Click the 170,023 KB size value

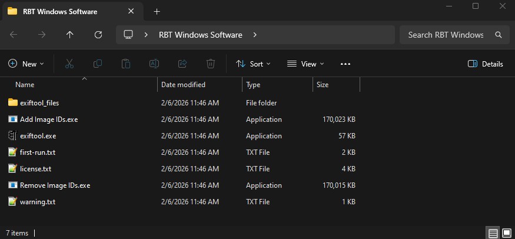click(339, 119)
